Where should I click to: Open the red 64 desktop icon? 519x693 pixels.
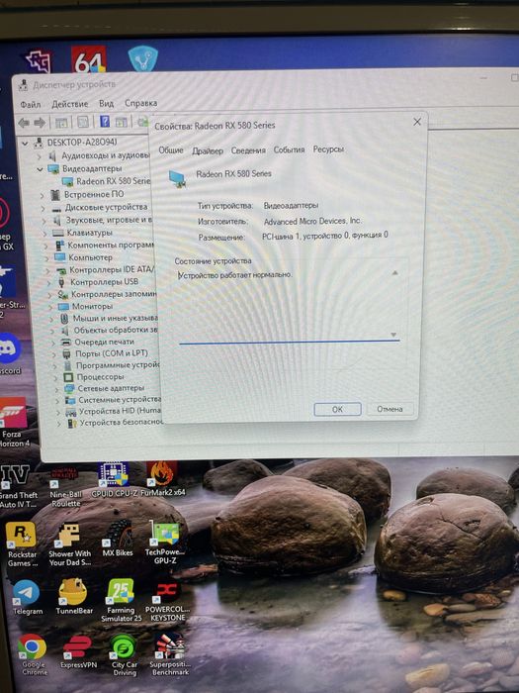[89, 58]
